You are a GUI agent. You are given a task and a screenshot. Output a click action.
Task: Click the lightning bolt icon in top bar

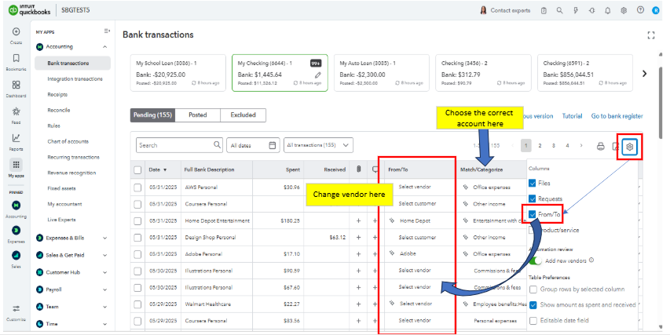pos(576,11)
